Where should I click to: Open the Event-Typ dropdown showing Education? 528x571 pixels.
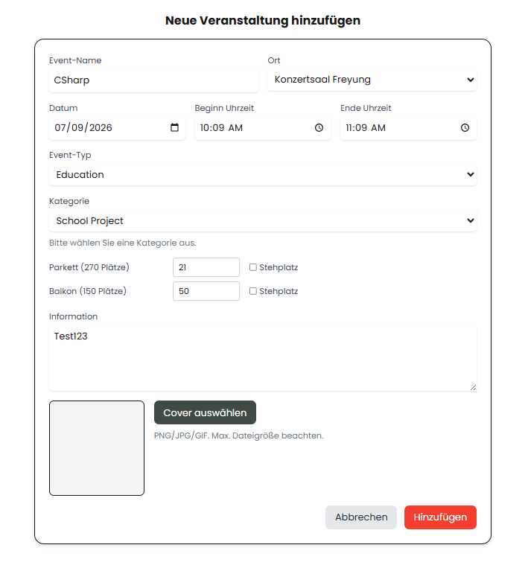[x=263, y=174]
